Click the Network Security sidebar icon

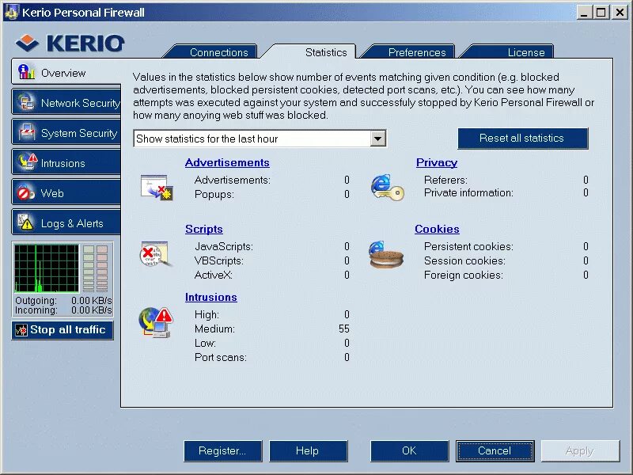click(26, 102)
